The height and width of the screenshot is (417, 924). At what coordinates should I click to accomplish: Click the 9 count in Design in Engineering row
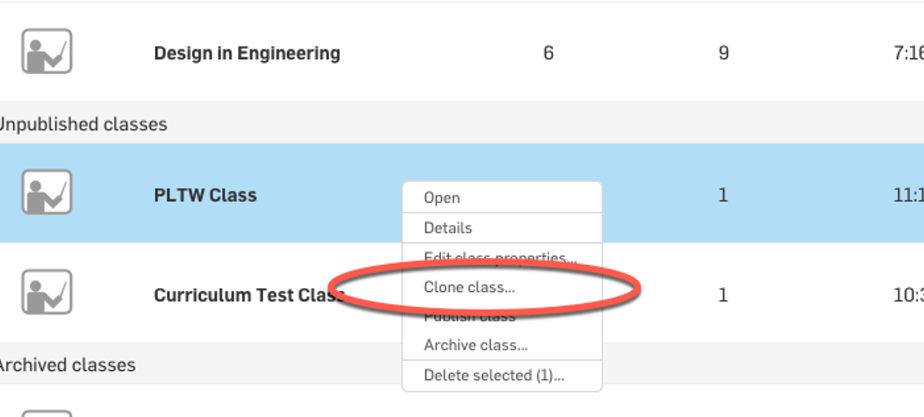(723, 53)
